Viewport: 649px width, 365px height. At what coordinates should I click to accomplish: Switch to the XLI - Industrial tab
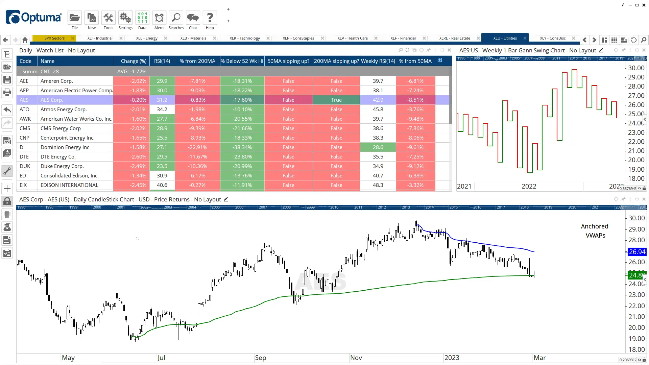pos(100,38)
